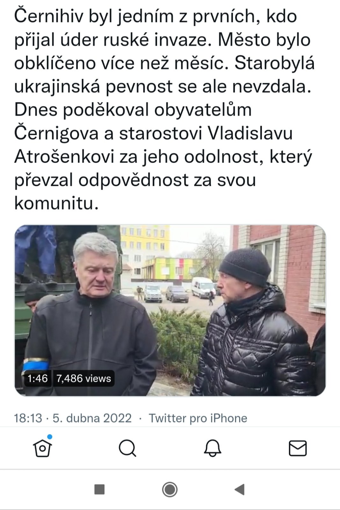The image size is (340, 510).
Task: Click the date 5. dubna 2022
Action: (92, 418)
